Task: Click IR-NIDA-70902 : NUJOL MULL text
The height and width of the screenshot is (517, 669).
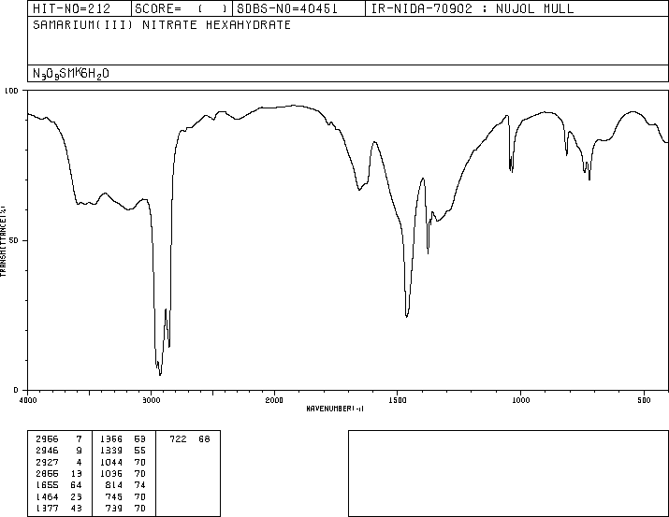Action: tap(473, 8)
